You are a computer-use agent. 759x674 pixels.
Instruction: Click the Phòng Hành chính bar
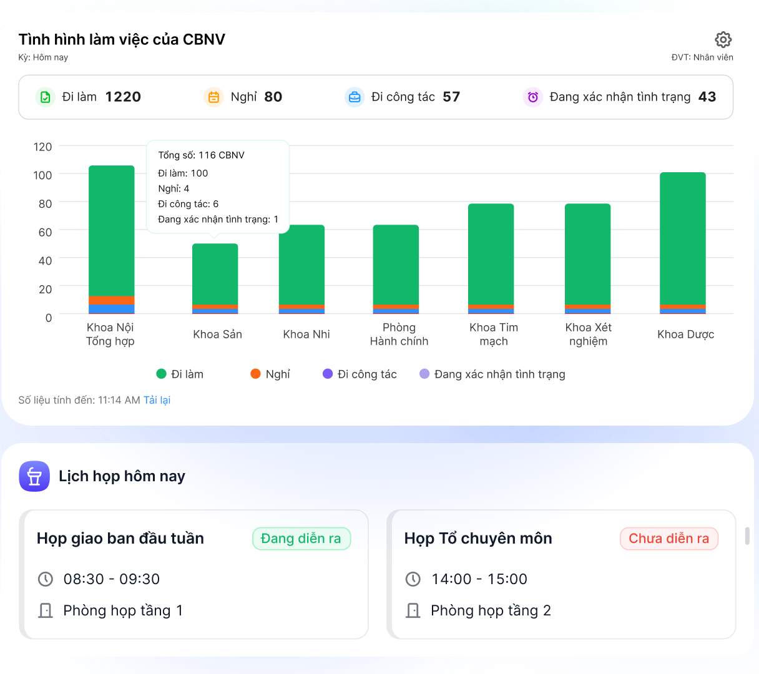tap(396, 269)
